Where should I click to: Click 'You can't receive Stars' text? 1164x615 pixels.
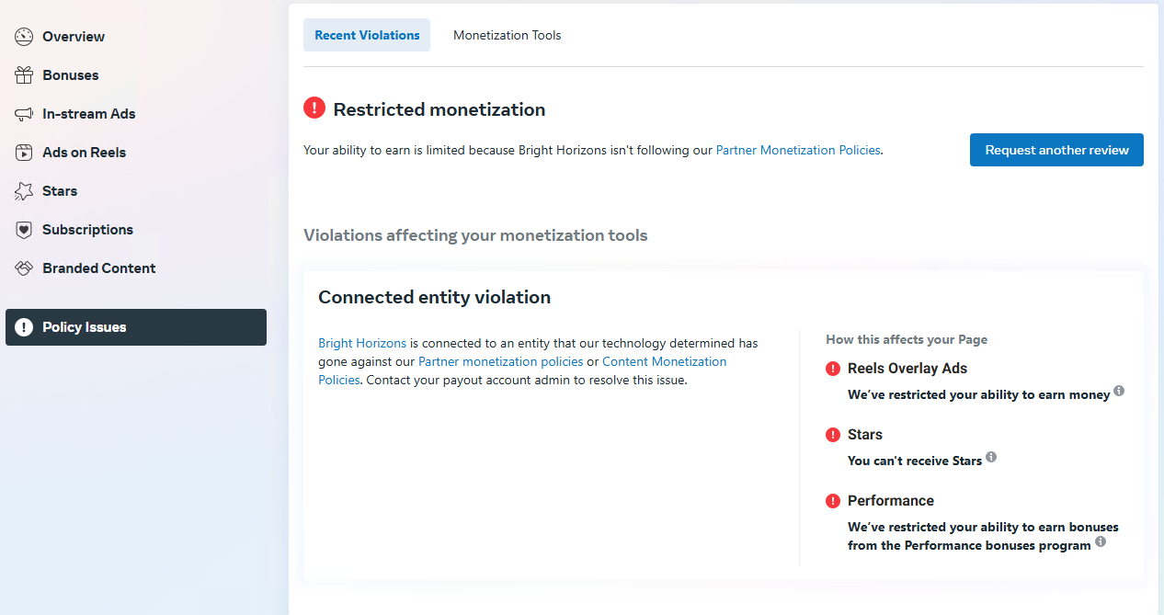click(915, 461)
